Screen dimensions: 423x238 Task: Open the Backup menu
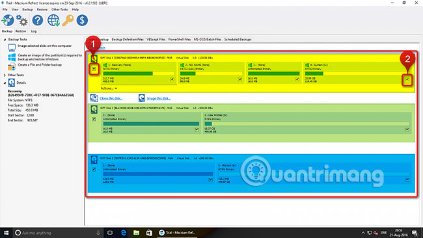tap(27, 10)
